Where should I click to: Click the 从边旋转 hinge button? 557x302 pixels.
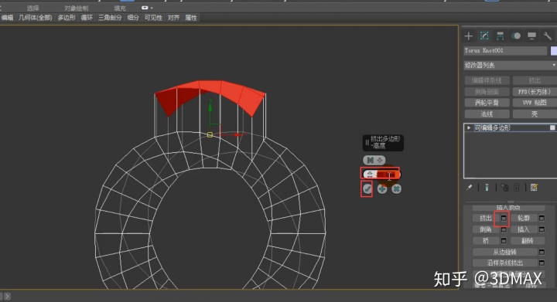(x=504, y=252)
